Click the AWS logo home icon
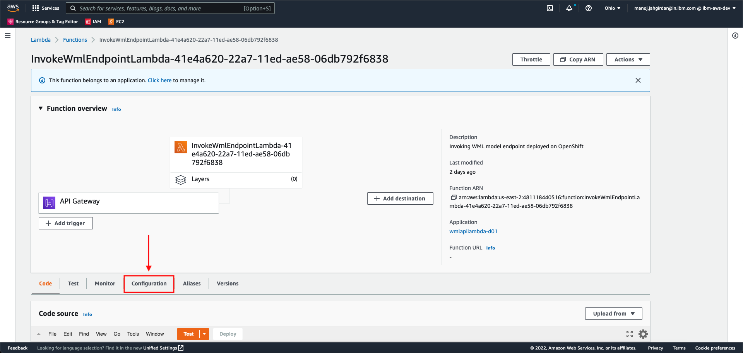This screenshot has width=743, height=353. (13, 8)
